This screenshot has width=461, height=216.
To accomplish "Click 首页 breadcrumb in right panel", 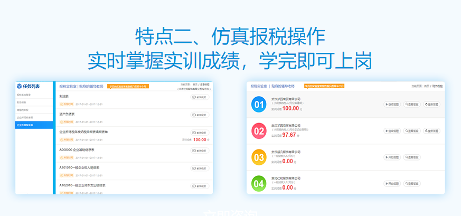I will click(x=427, y=86).
